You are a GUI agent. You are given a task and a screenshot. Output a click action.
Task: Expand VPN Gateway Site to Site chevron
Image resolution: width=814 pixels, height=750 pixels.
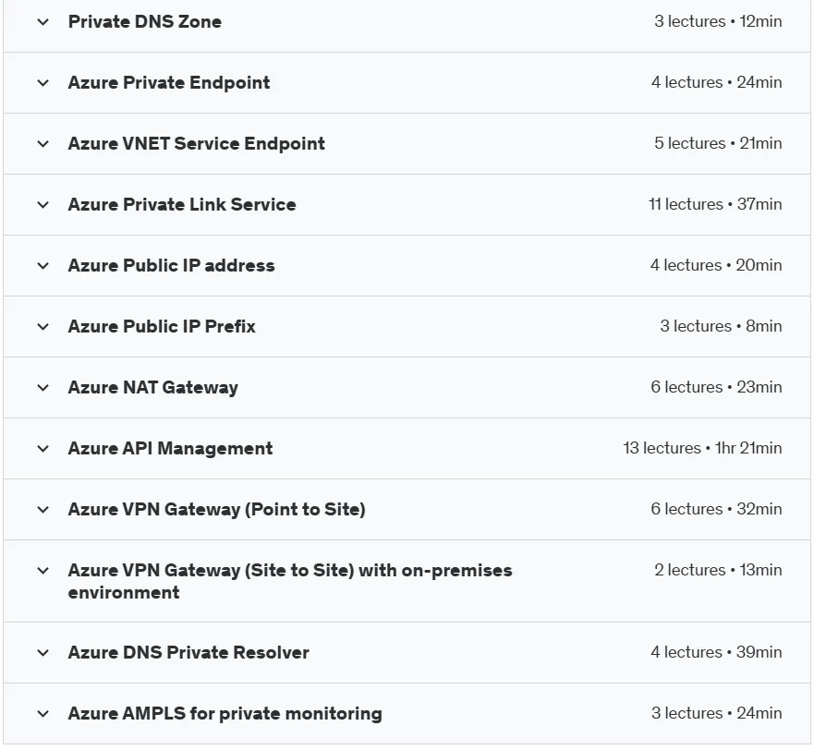pos(43,571)
